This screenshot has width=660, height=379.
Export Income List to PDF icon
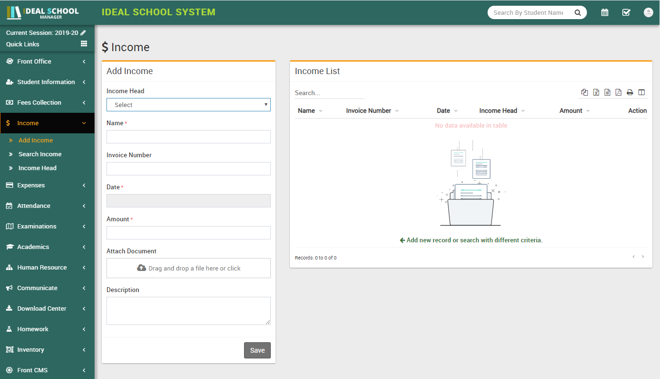coord(618,92)
